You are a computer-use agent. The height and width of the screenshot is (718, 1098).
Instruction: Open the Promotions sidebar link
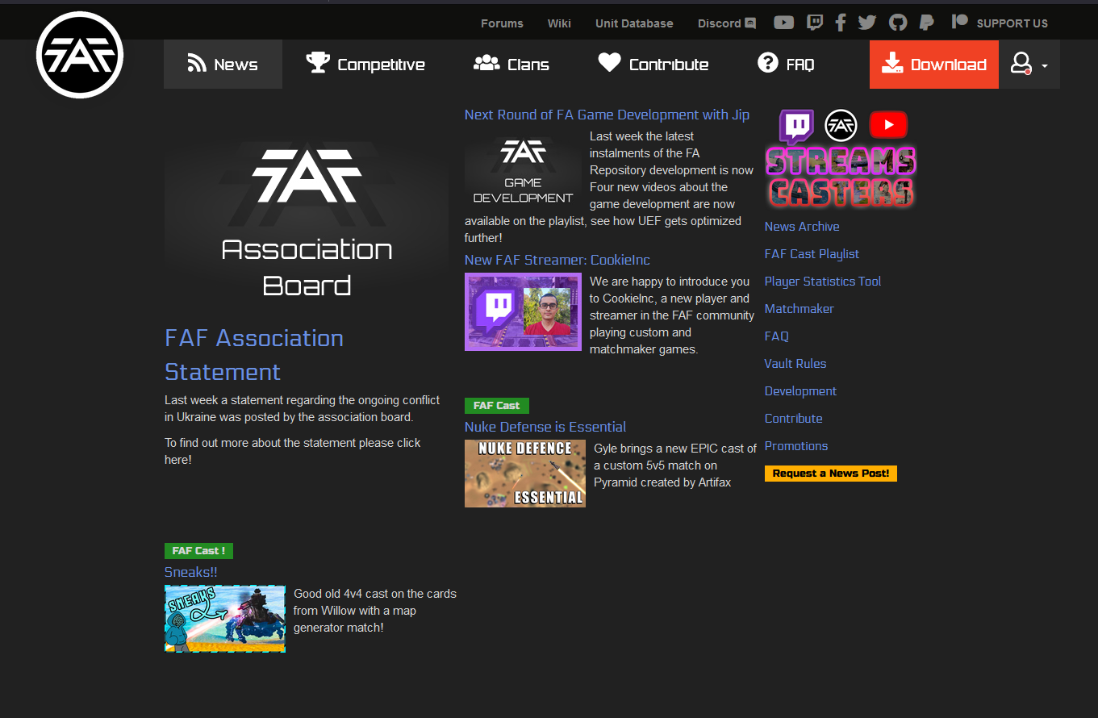click(796, 446)
